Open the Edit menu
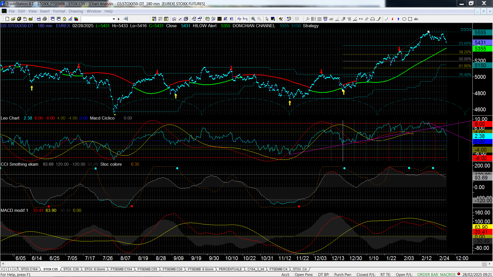Image resolution: width=493 pixels, height=277 pixels. (22, 11)
